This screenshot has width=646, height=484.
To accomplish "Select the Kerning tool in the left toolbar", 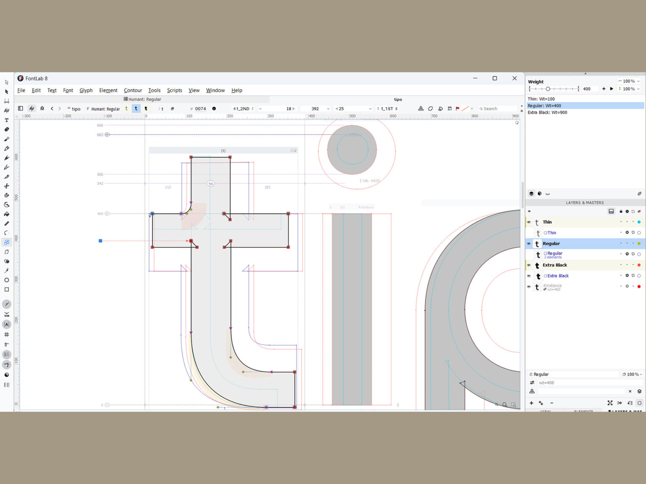I will tap(6, 110).
